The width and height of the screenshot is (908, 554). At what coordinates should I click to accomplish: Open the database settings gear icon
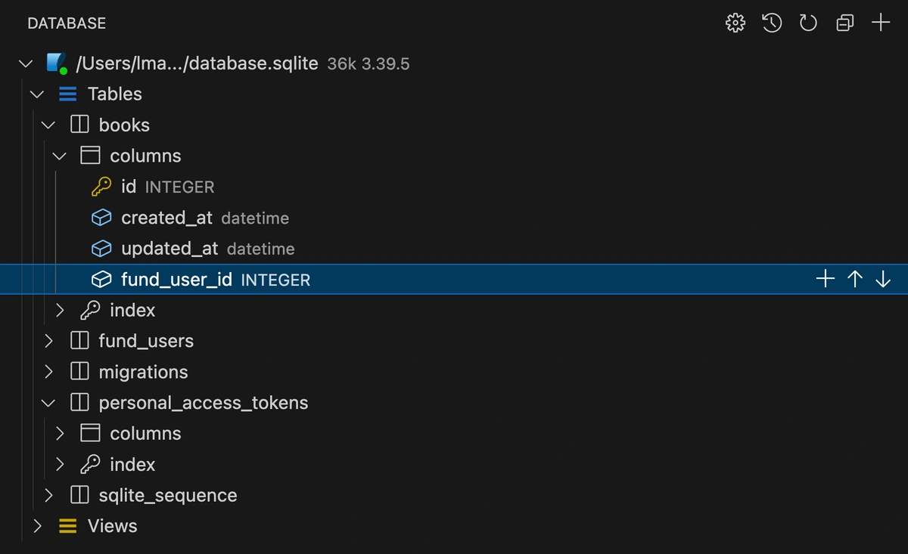[735, 23]
